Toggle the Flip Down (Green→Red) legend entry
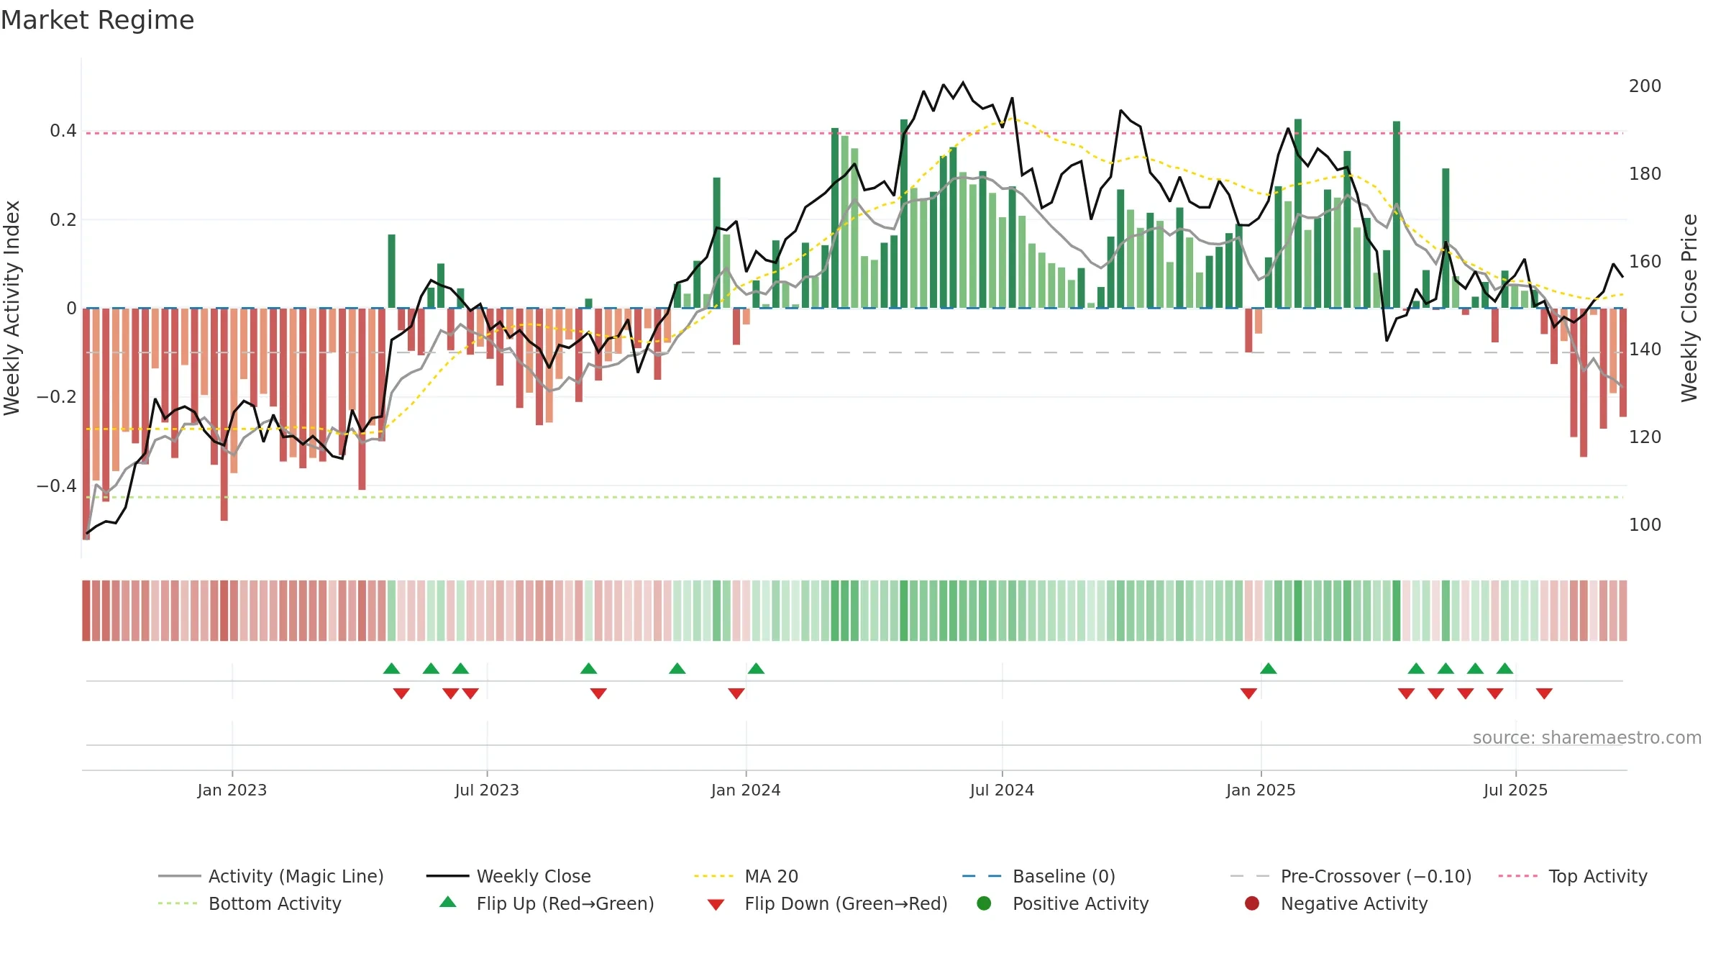 coord(827,903)
